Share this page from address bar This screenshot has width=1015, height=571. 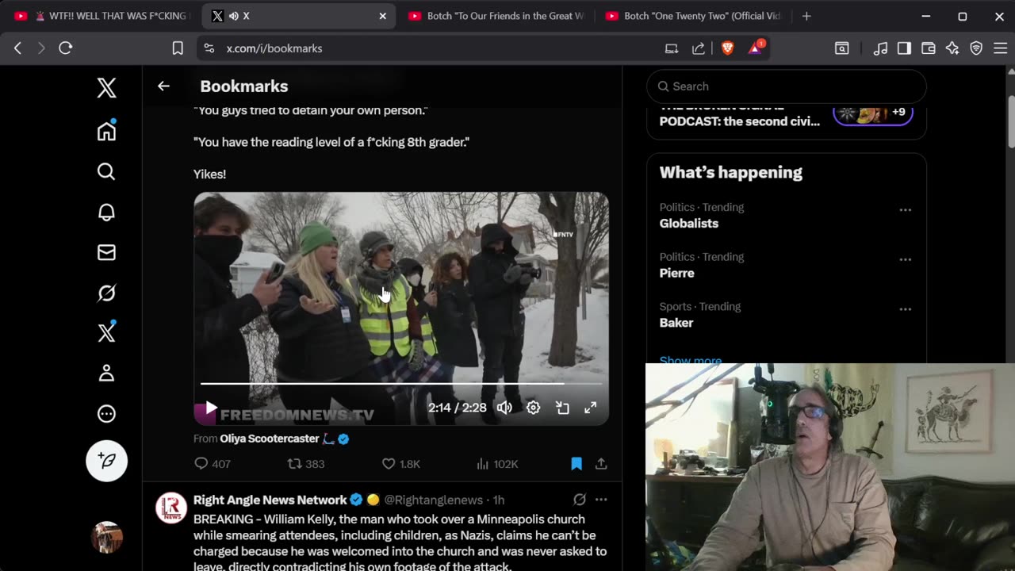tap(699, 48)
